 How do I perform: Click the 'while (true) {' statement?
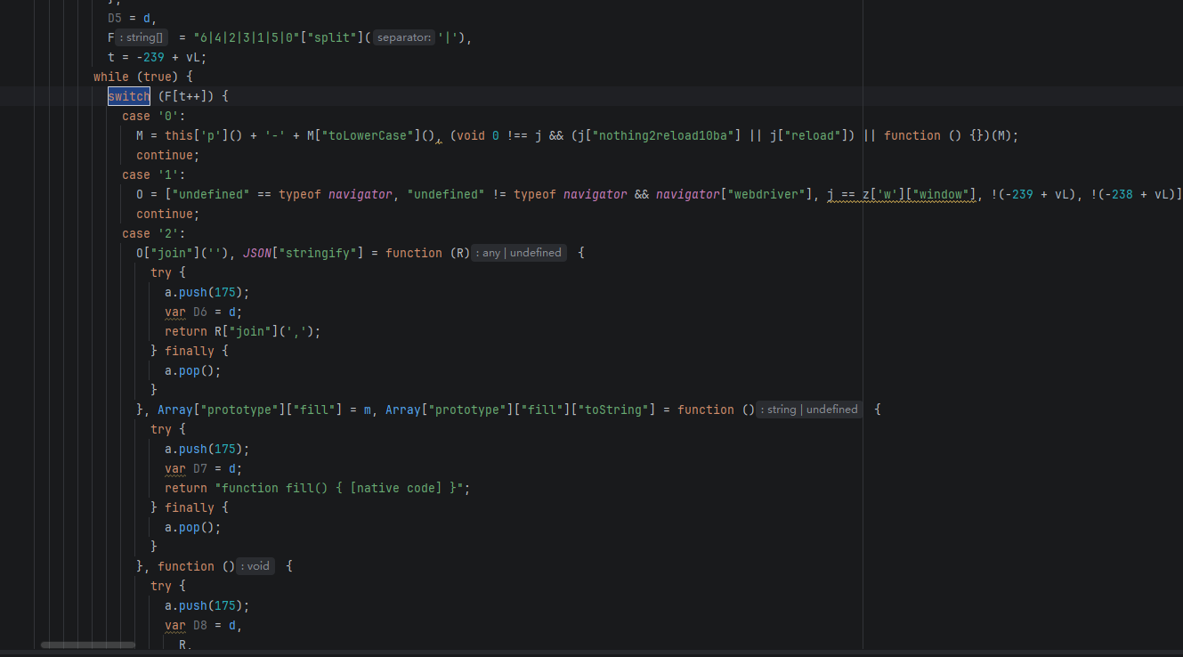pos(143,77)
